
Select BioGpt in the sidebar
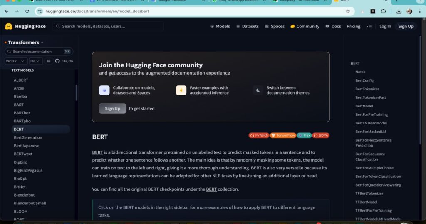(x=20, y=179)
